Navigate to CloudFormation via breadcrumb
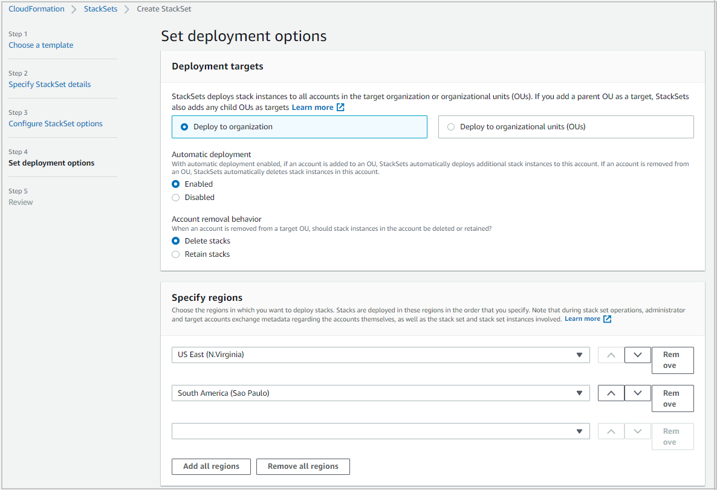The width and height of the screenshot is (717, 490). coord(36,8)
